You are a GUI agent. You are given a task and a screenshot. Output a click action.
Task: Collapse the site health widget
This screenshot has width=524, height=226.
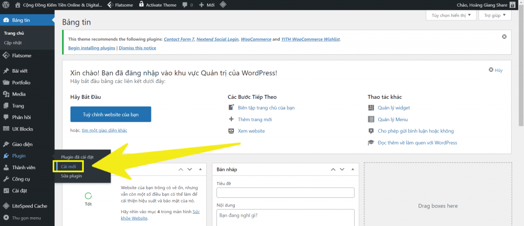[x=200, y=169]
